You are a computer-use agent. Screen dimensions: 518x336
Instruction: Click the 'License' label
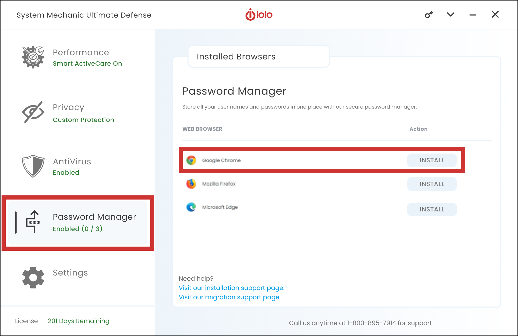pos(26,321)
